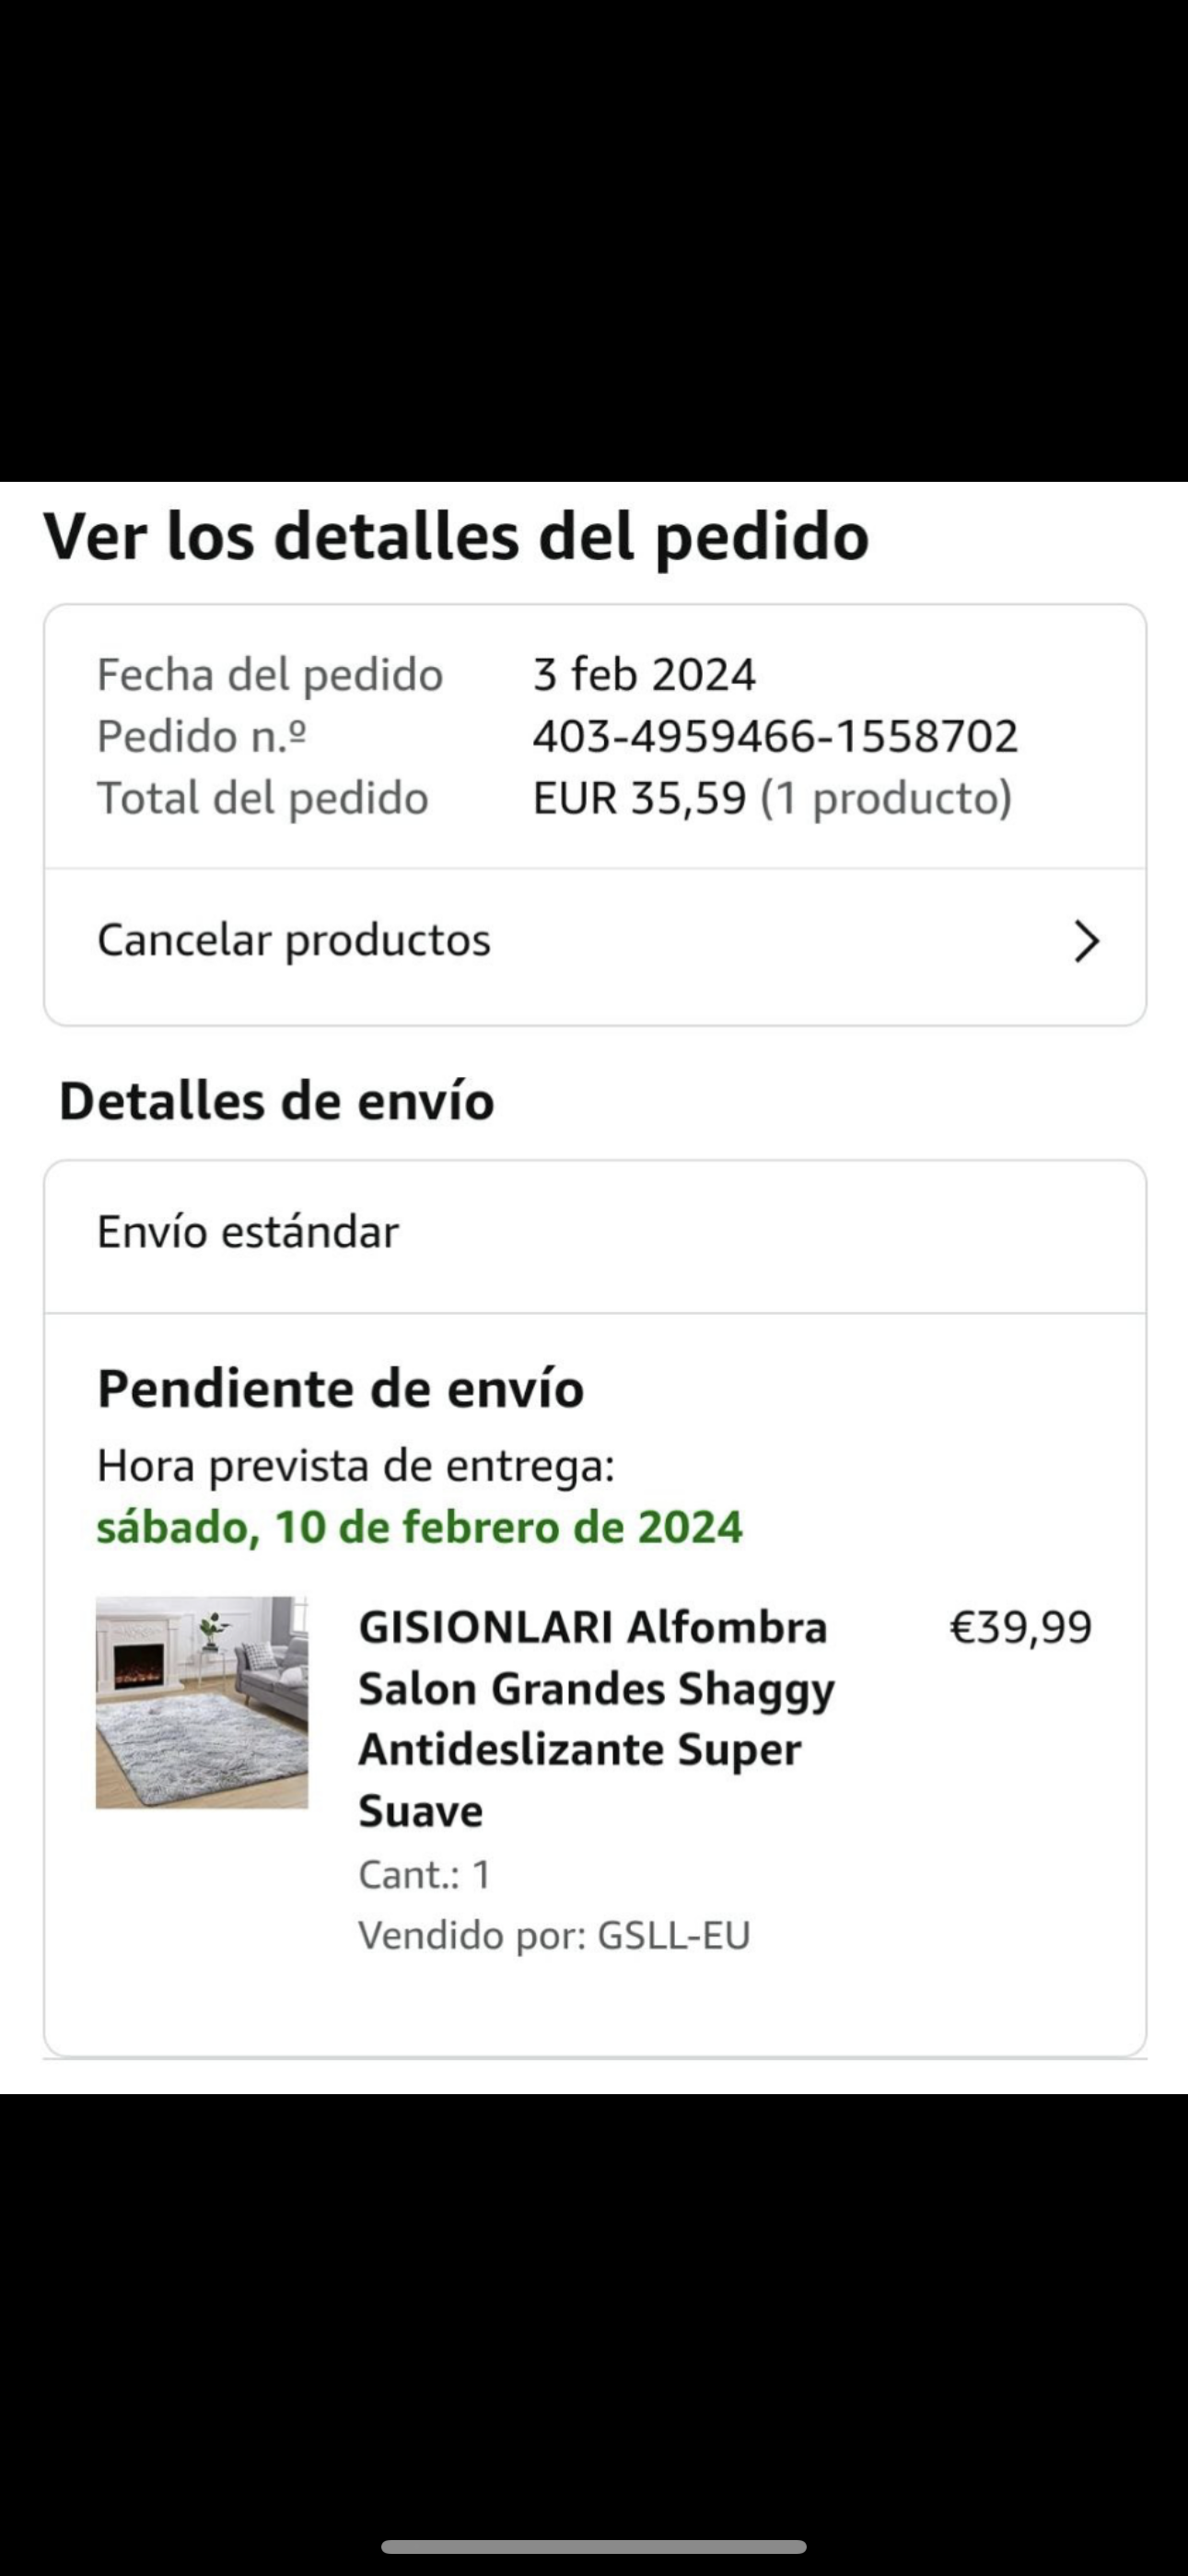Tap the product price €39,99
The width and height of the screenshot is (1188, 2576).
(1020, 1627)
